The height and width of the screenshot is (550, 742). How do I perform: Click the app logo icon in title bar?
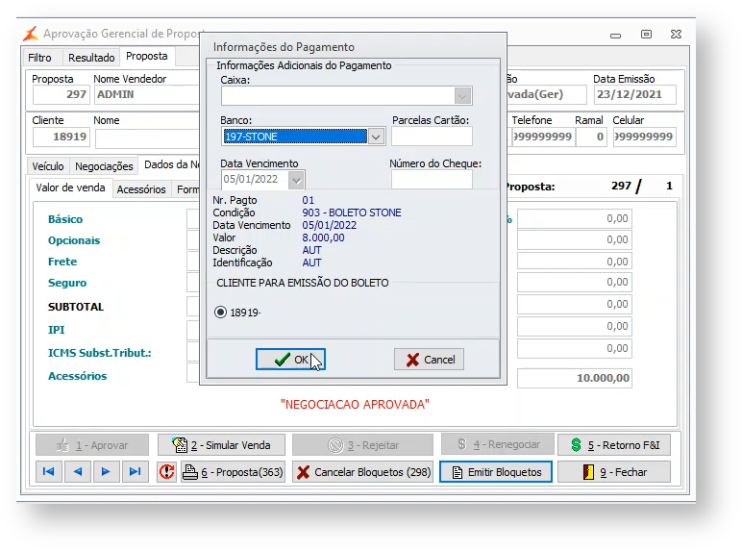(x=31, y=34)
